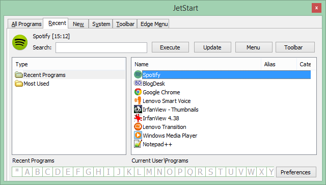
Task: Click the Notepad++ icon
Action: tap(138, 144)
